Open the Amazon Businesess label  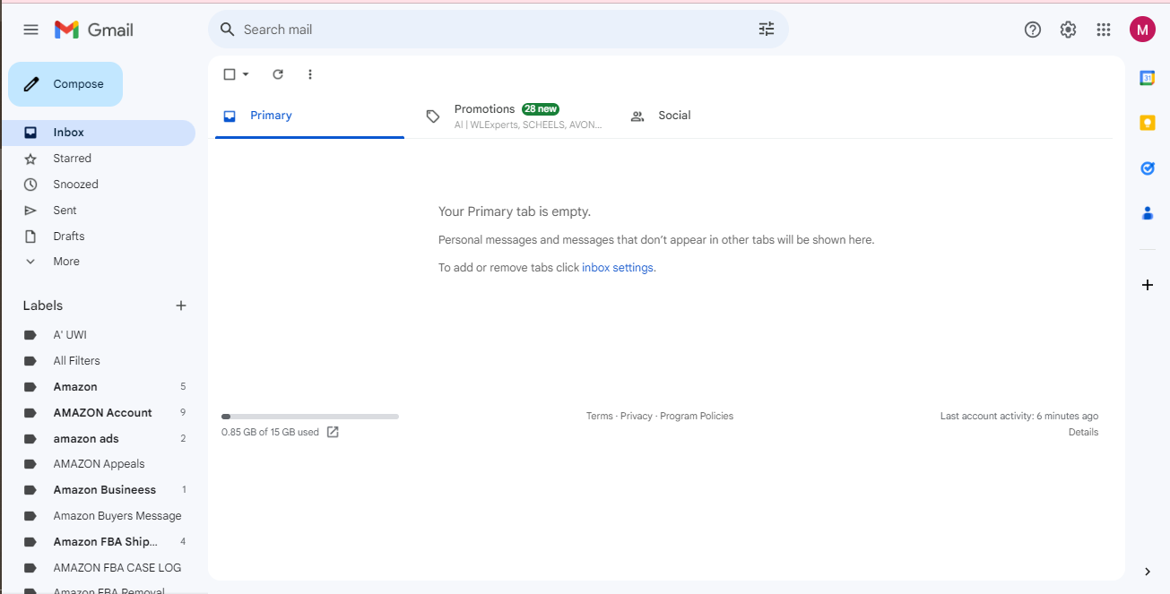click(98, 490)
